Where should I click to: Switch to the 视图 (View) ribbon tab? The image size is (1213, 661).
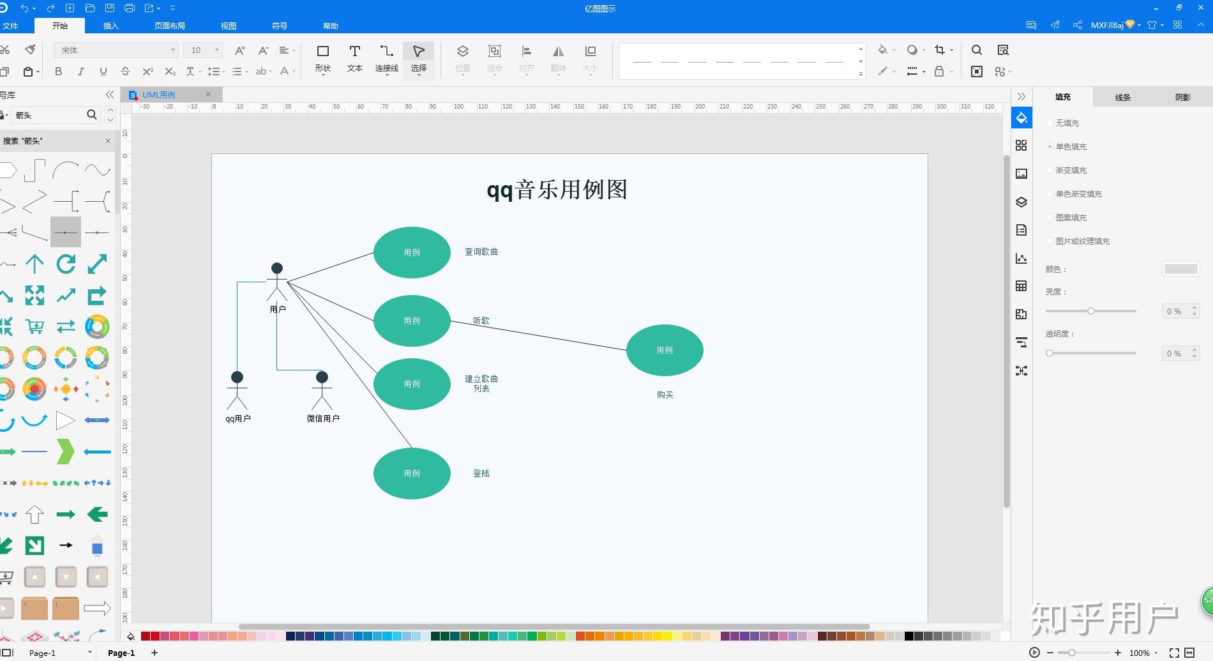pos(229,26)
